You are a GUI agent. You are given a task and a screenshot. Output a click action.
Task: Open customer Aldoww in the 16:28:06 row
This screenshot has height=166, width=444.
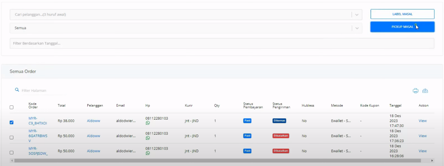tap(93, 151)
